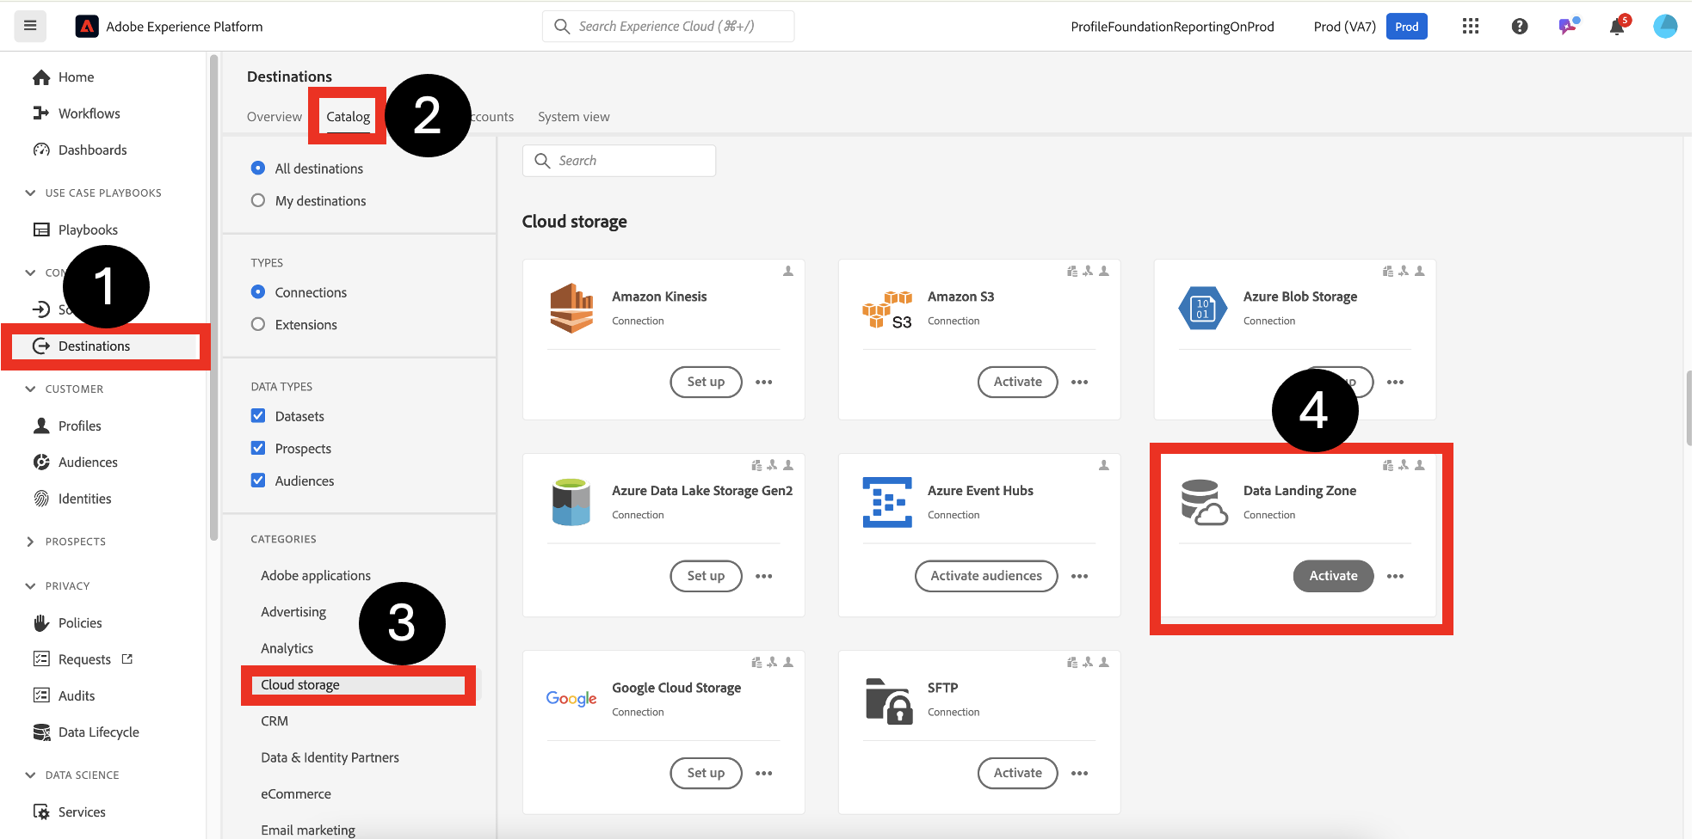Click Activate on Data Landing Zone card

[x=1332, y=576]
